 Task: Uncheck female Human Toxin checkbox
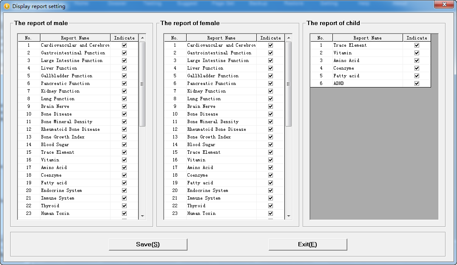(271, 214)
